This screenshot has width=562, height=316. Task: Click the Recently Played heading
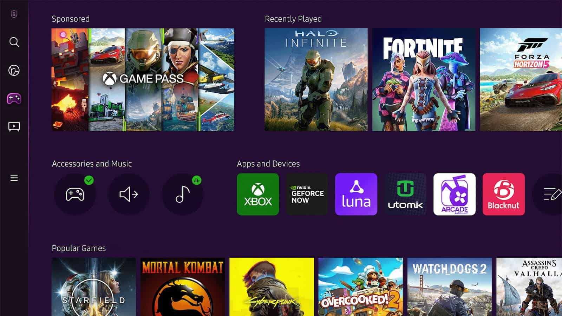[293, 19]
